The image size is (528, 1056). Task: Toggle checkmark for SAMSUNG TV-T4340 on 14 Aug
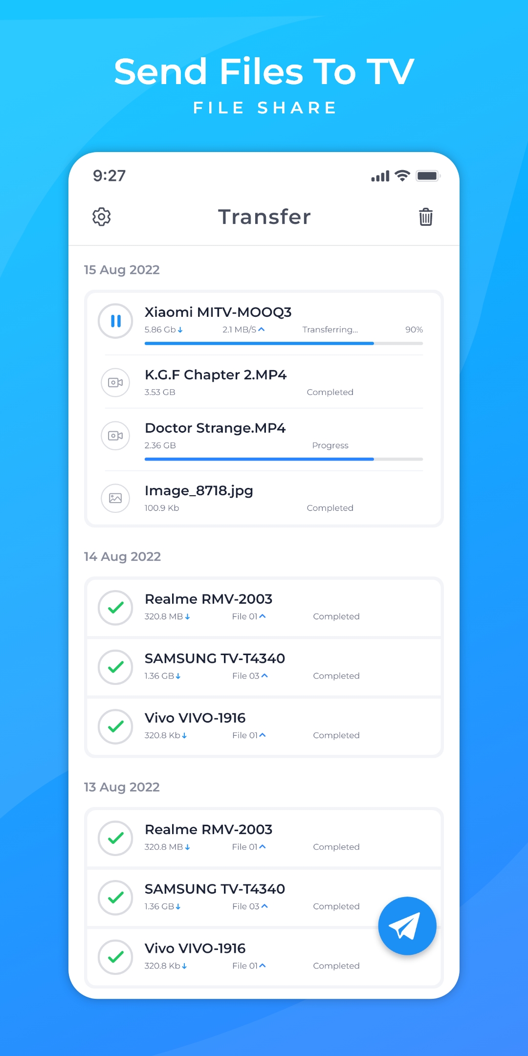click(x=115, y=667)
